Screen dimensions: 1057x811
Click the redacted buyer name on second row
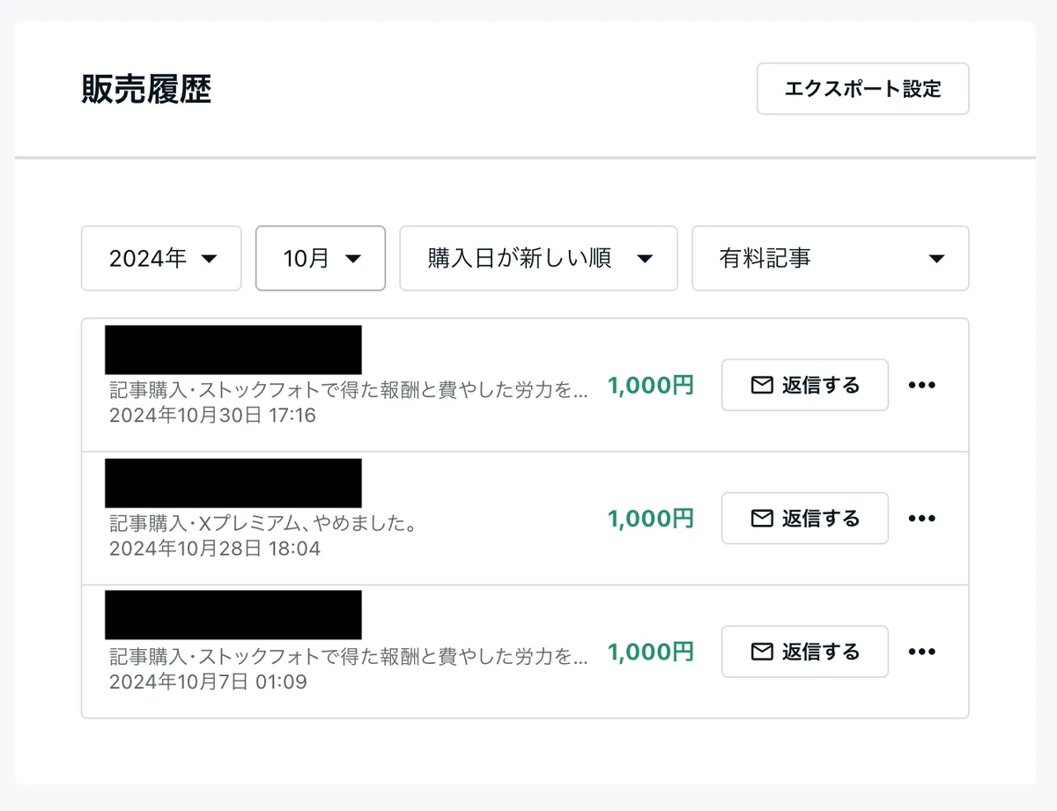pyautogui.click(x=233, y=483)
